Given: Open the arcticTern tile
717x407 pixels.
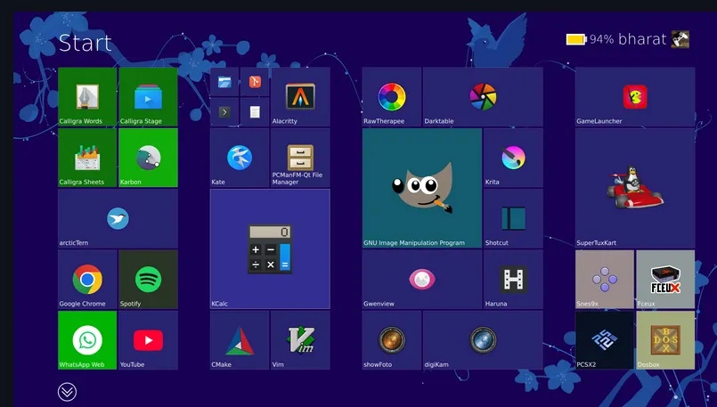Looking at the screenshot, I should pos(118,218).
